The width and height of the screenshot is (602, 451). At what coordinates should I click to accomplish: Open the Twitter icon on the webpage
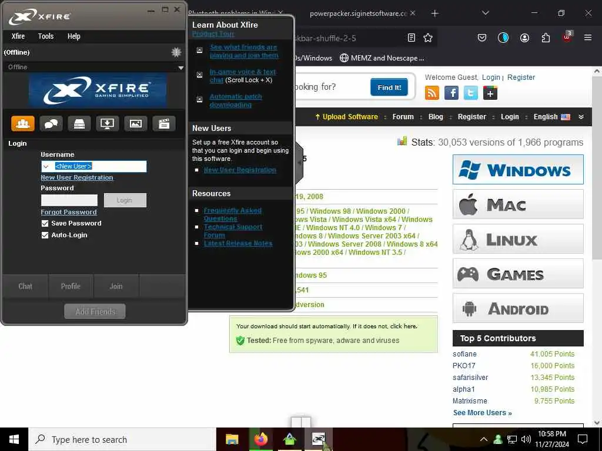[471, 93]
